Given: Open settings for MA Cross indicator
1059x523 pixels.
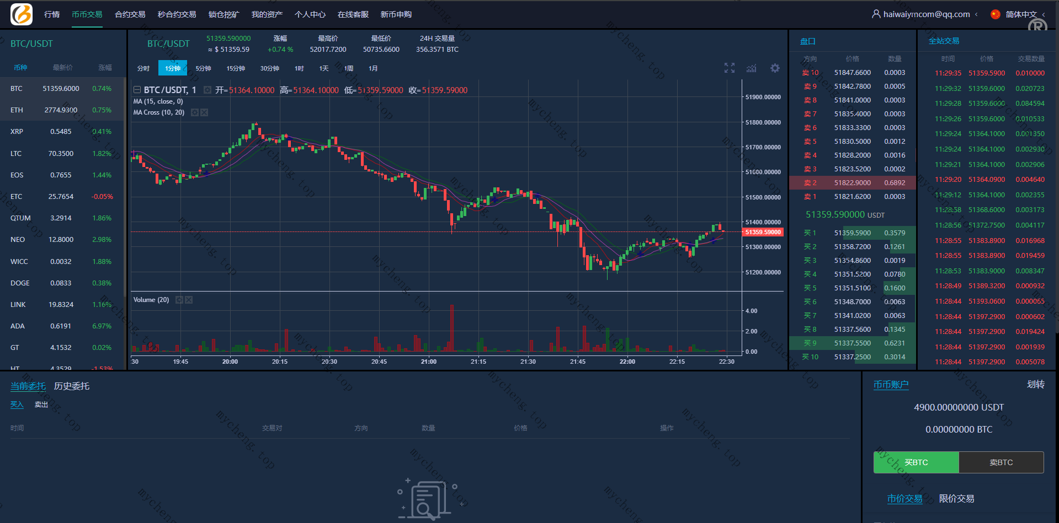Looking at the screenshot, I should 195,112.
